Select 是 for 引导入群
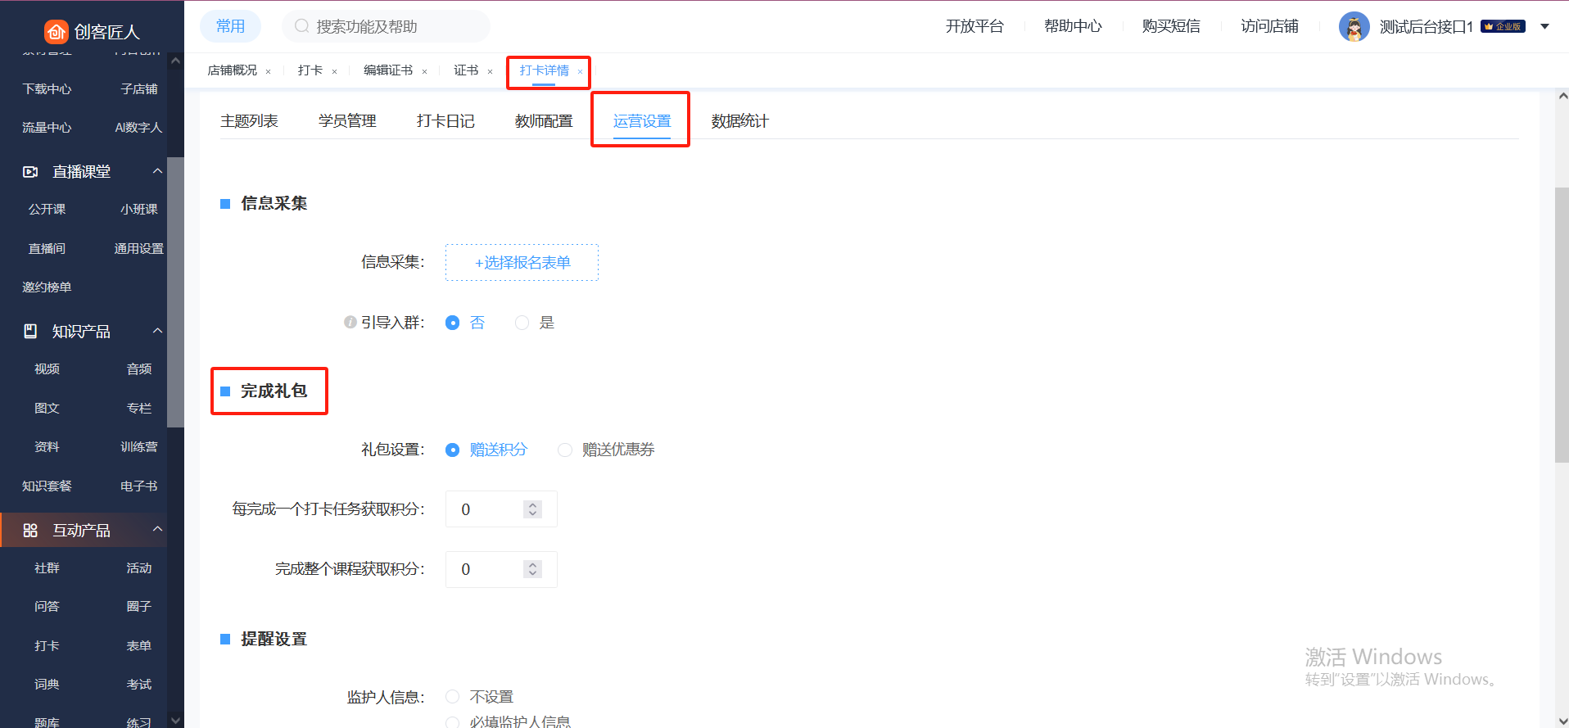The image size is (1569, 728). click(522, 323)
